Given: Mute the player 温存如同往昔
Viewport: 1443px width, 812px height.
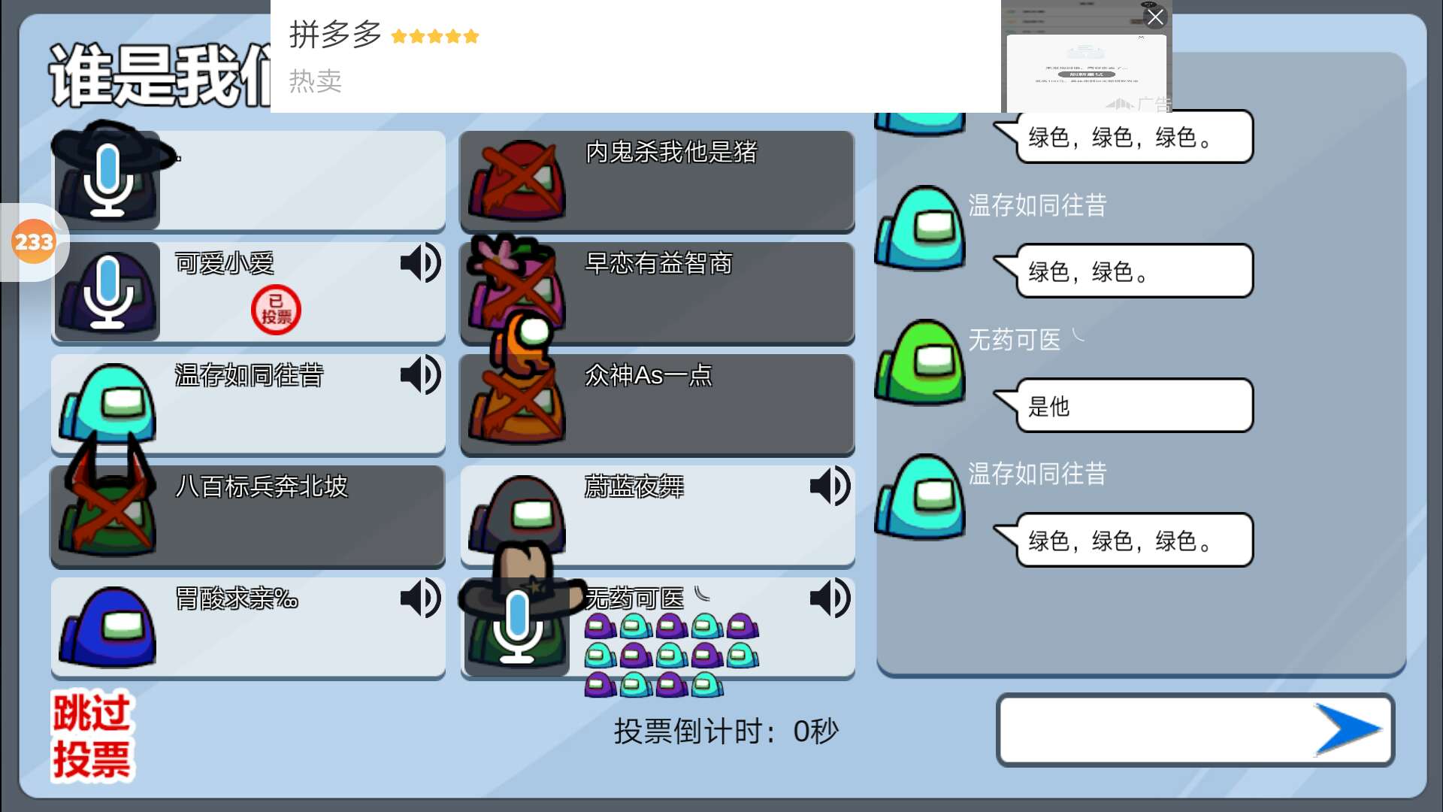Looking at the screenshot, I should coord(420,374).
